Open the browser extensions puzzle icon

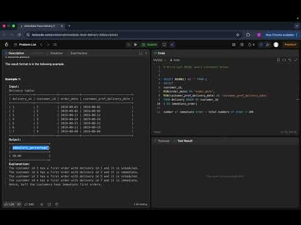tap(248, 35)
